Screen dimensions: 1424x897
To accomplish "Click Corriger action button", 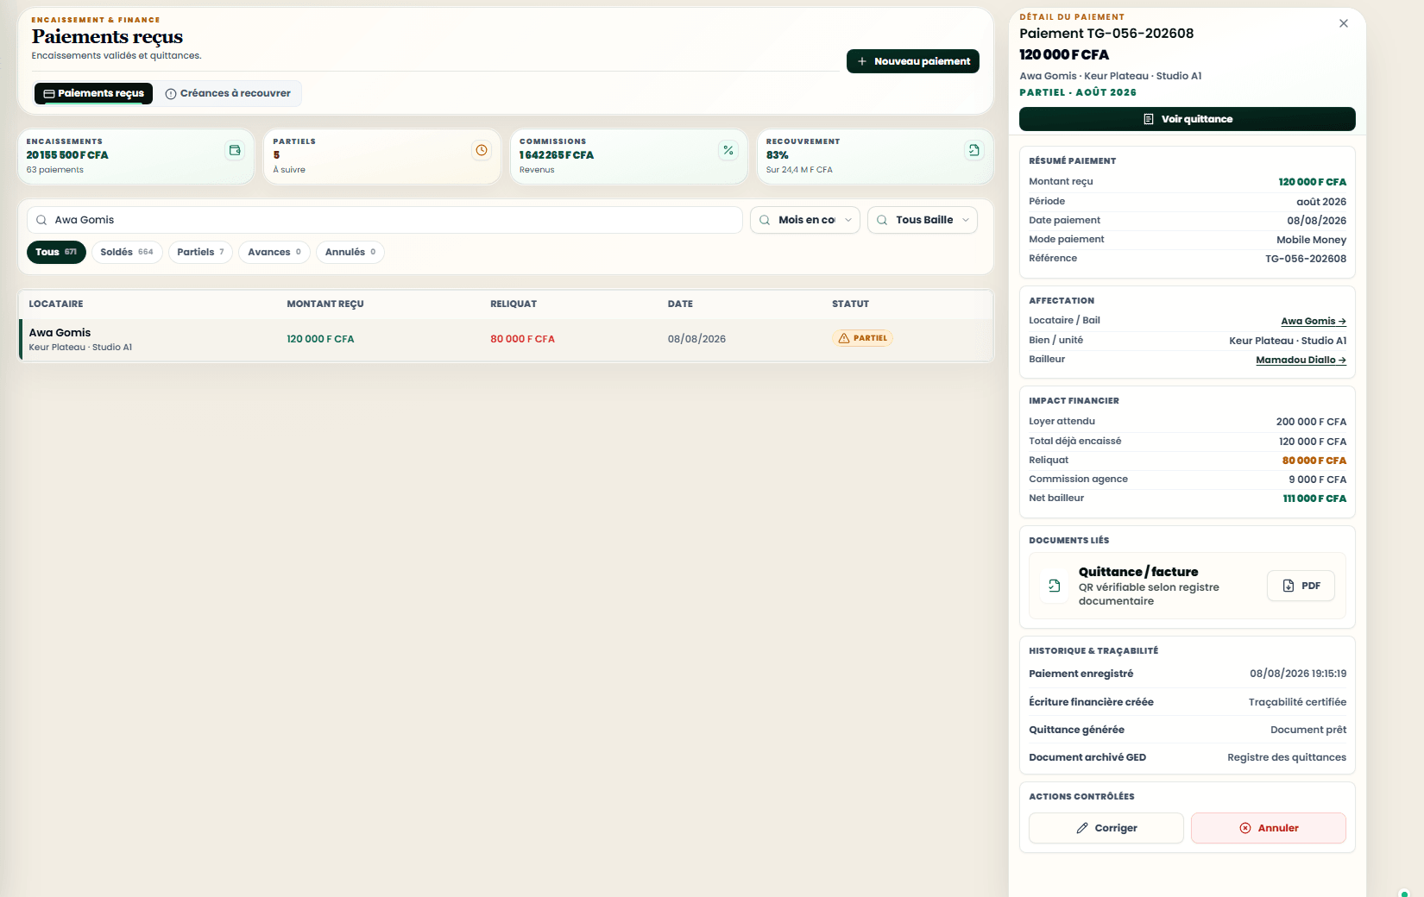I will 1106,828.
